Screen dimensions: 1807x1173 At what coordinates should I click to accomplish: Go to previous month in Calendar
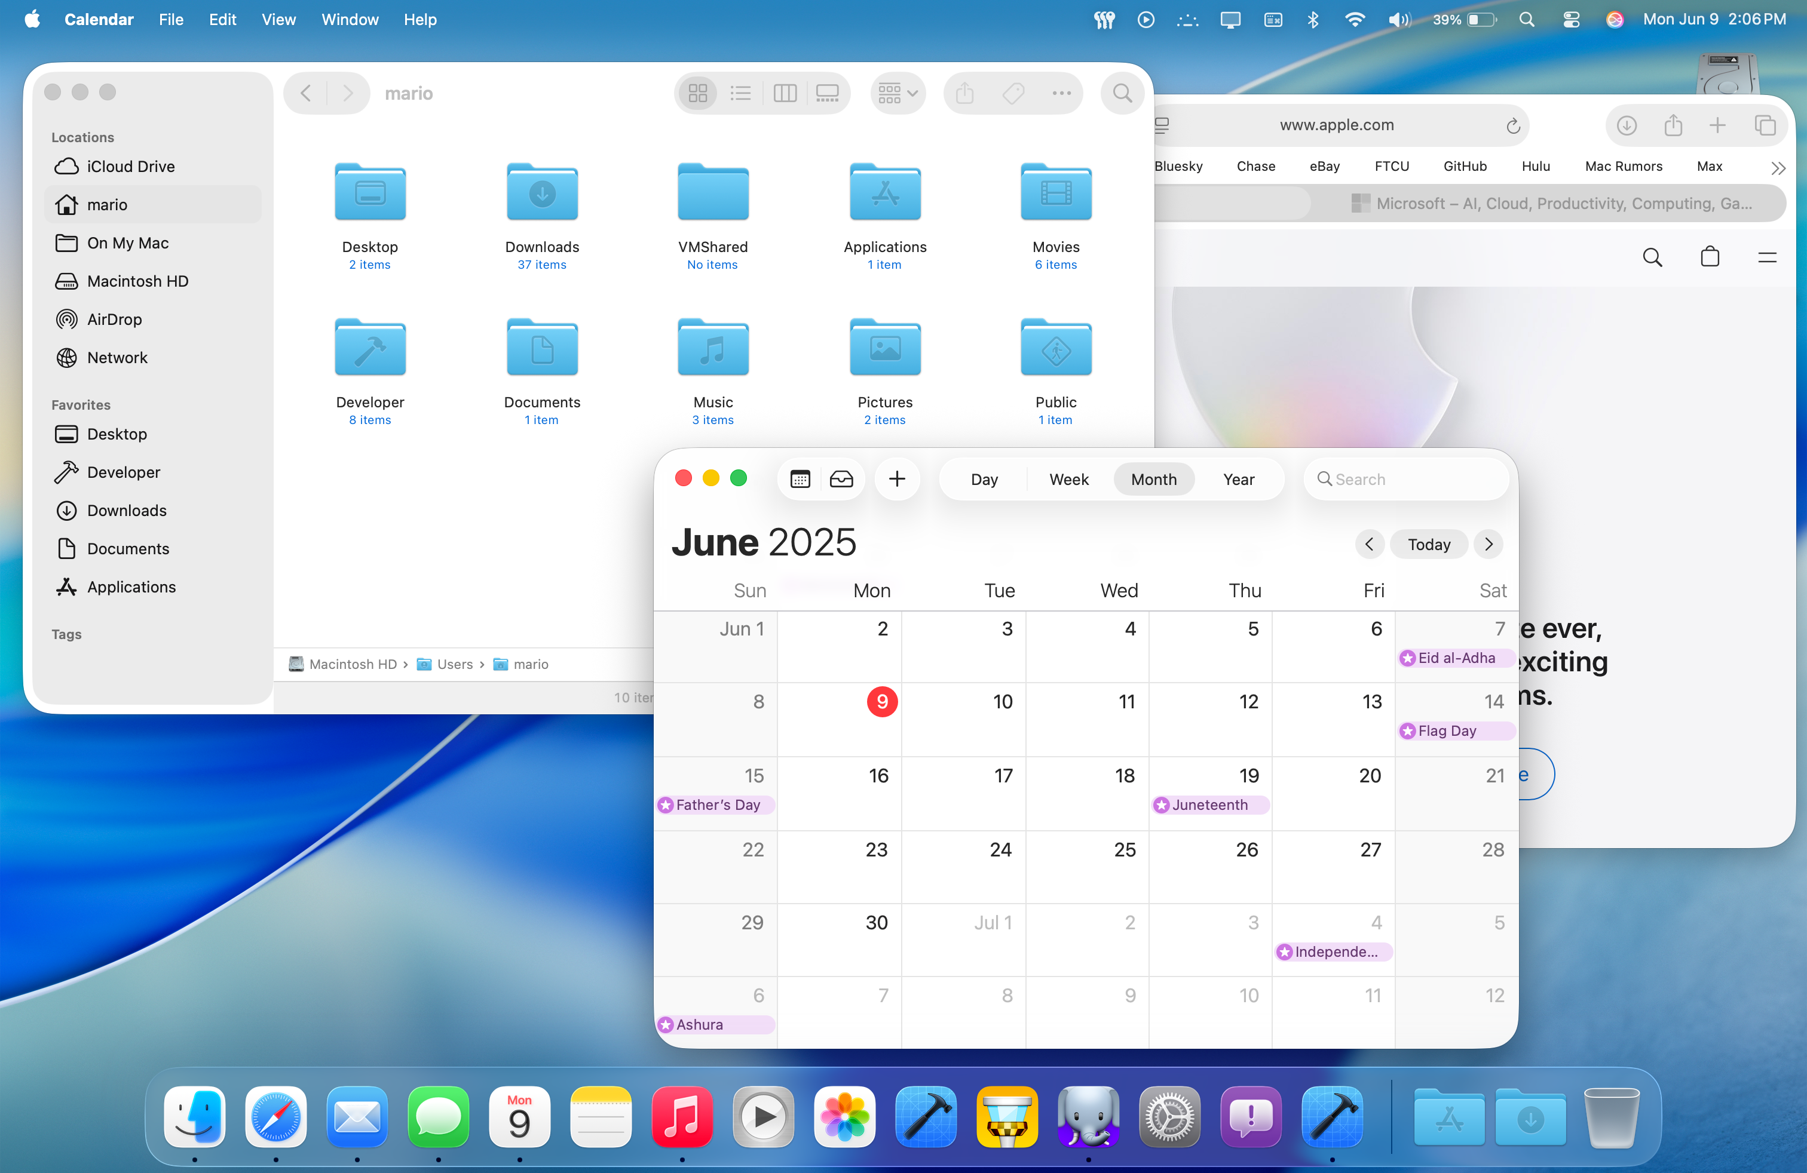[1369, 544]
